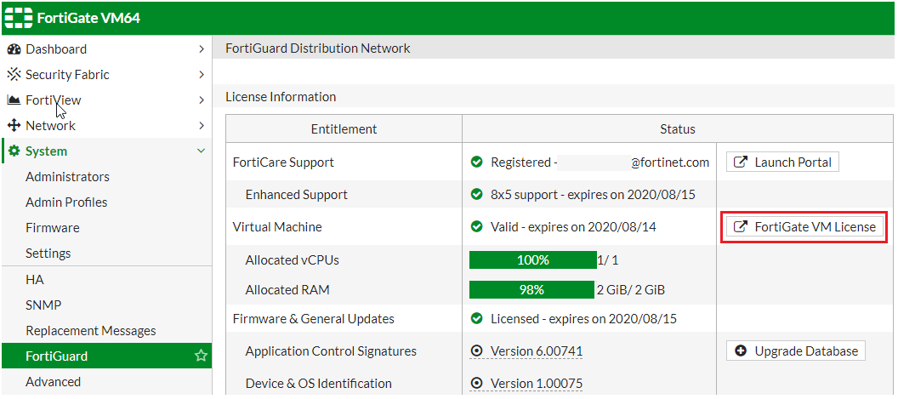Image resolution: width=898 pixels, height=399 pixels.
Task: Click the Network crosshair icon
Action: [x=14, y=126]
